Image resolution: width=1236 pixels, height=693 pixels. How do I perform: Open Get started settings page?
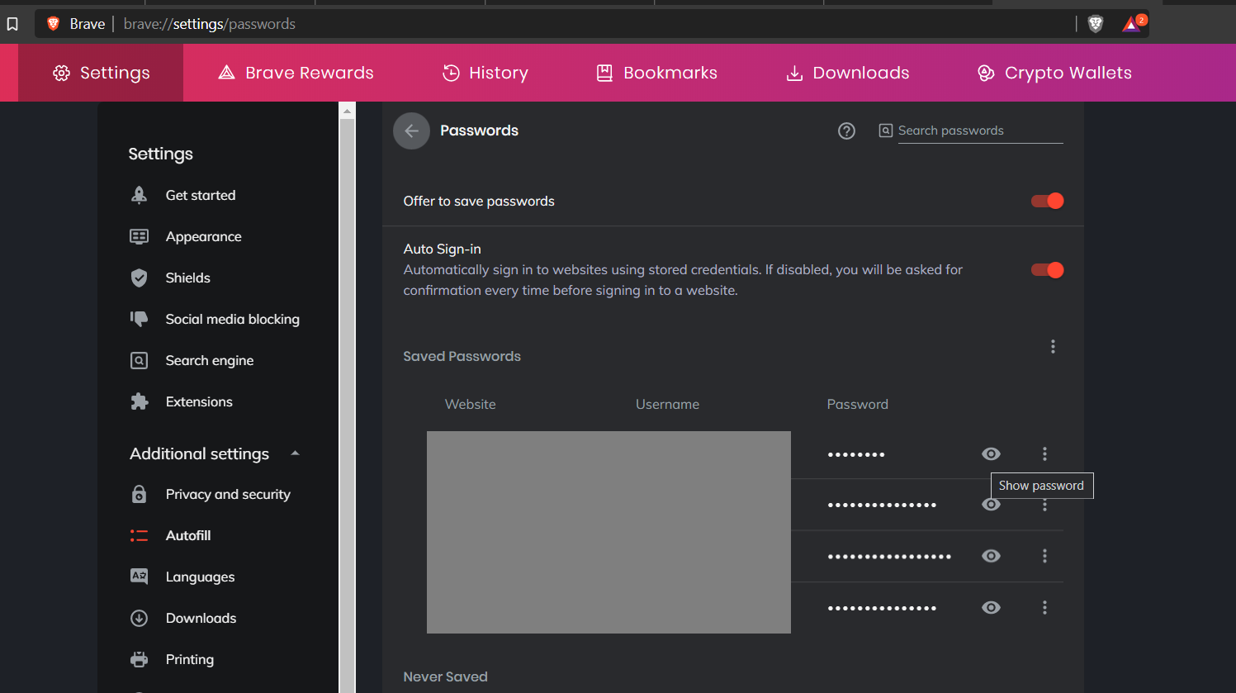pyautogui.click(x=201, y=195)
